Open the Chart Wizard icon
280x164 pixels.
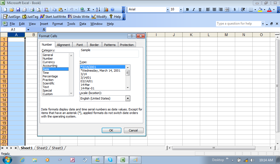coord(106,10)
